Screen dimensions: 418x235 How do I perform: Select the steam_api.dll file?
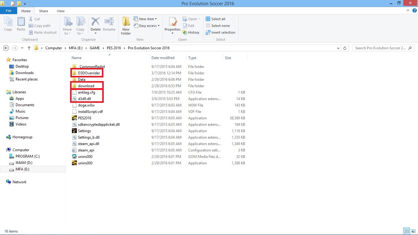pos(88,144)
